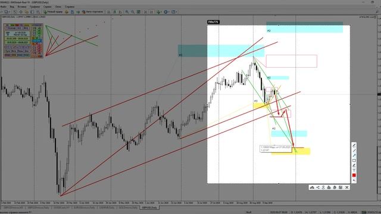Print the captured screenshot
The image size is (381, 214).
329,187
